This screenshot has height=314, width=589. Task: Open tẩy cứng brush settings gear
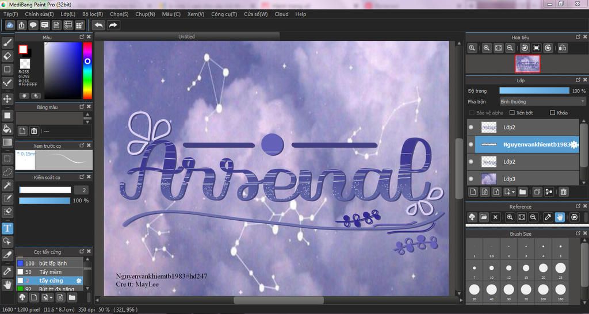pyautogui.click(x=79, y=281)
